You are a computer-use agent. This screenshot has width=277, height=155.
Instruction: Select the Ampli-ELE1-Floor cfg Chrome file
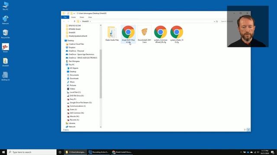pyautogui.click(x=128, y=34)
